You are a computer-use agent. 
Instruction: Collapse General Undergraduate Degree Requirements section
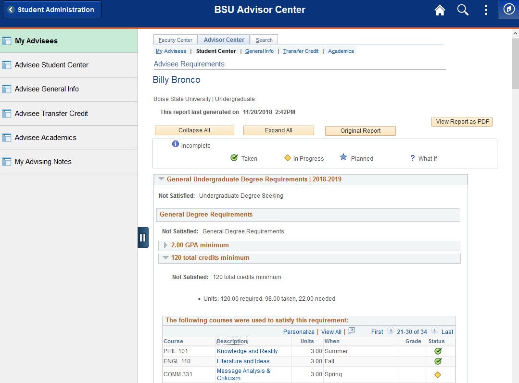161,179
